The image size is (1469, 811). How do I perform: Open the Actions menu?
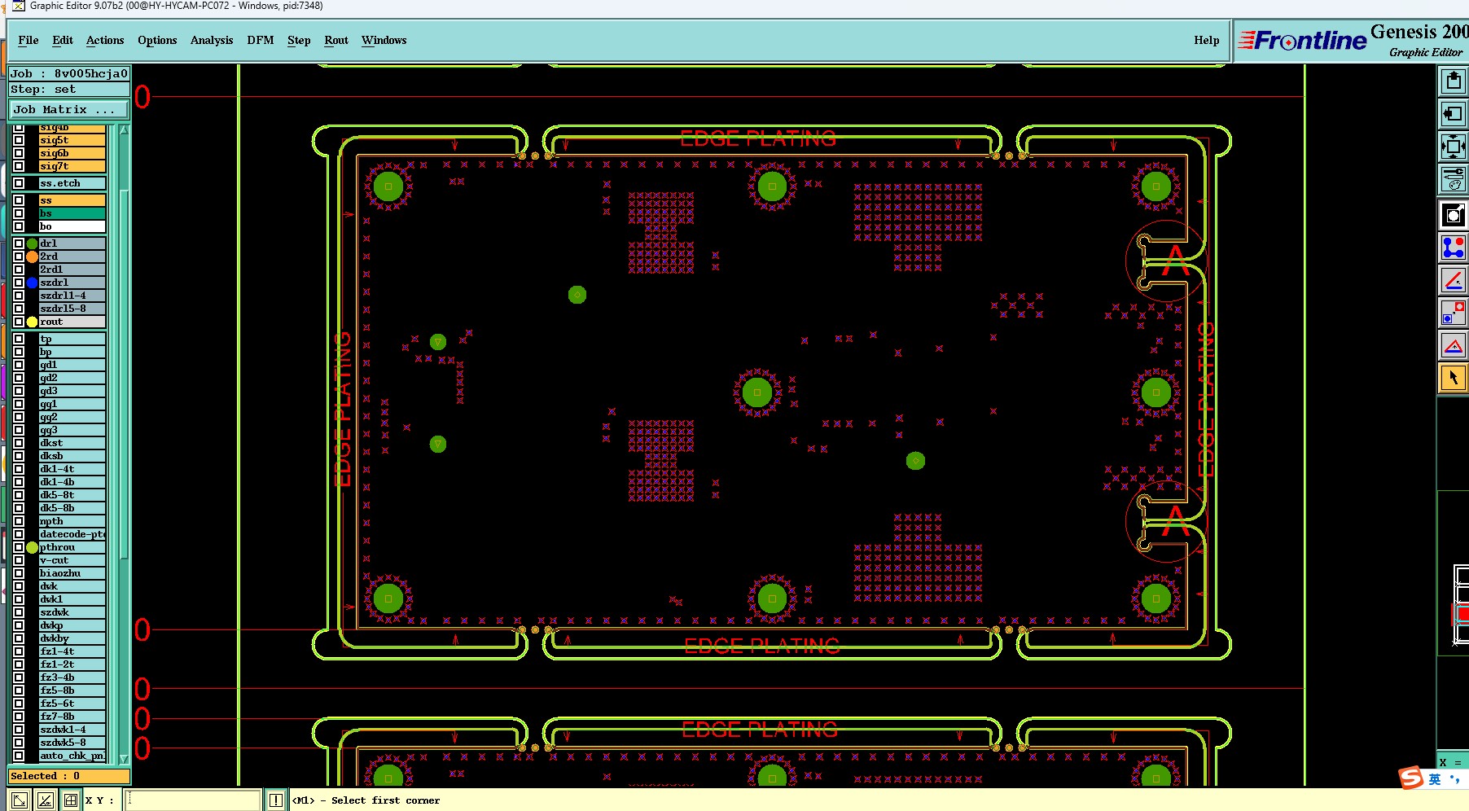pos(105,40)
